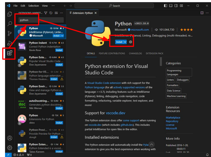This screenshot has width=211, height=157.
Task: Open the Search view in activity bar
Action: pos(10,24)
